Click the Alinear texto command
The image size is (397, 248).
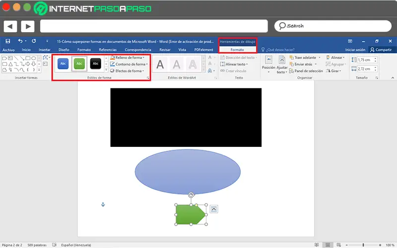(234, 64)
